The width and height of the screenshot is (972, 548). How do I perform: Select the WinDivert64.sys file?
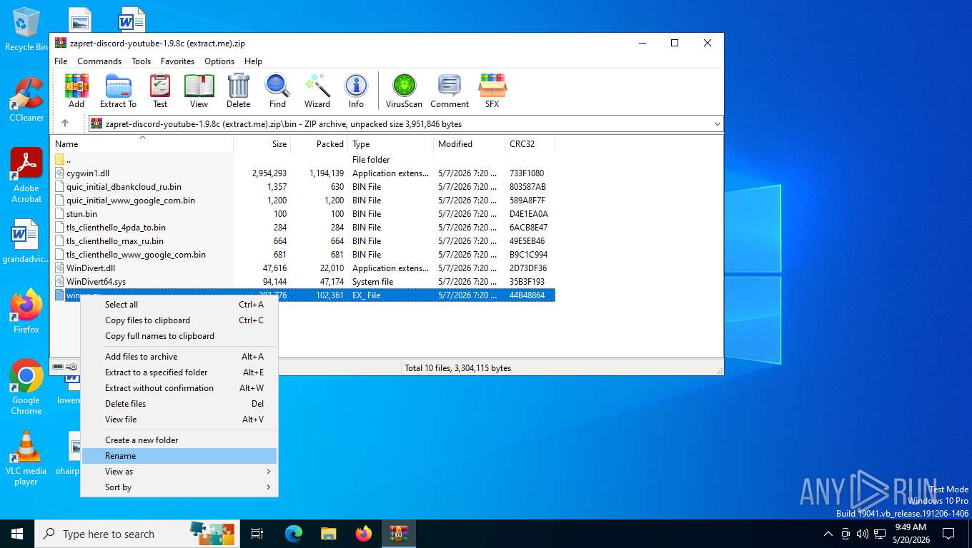[96, 282]
